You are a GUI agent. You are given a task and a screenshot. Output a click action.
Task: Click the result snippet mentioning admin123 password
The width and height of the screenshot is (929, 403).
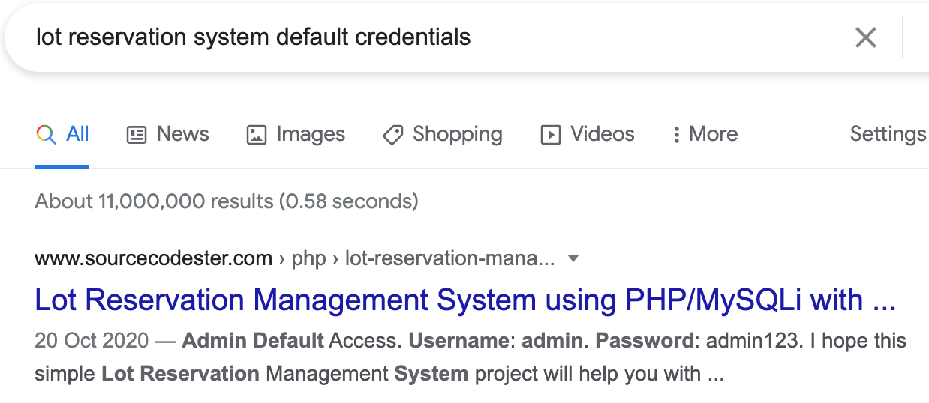click(471, 357)
